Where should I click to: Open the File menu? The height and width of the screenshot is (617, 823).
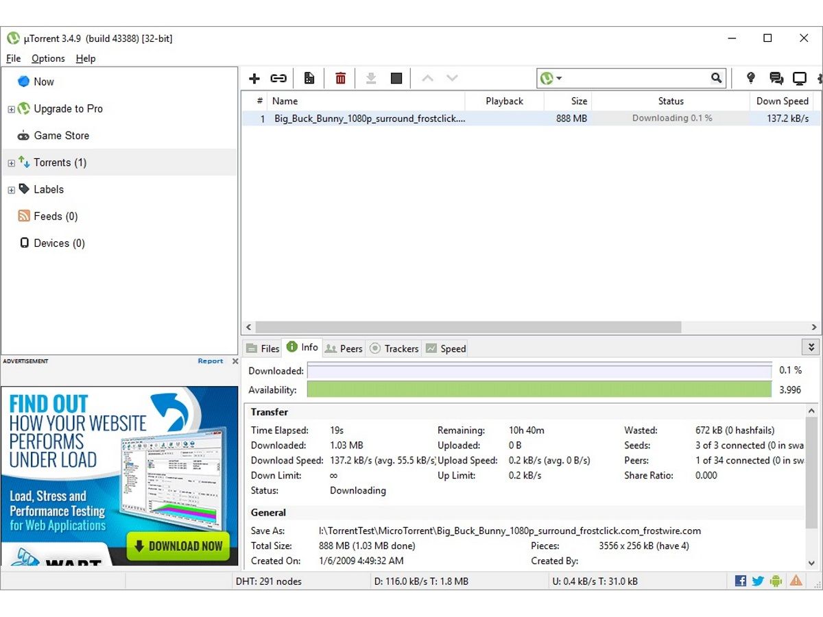tap(13, 58)
